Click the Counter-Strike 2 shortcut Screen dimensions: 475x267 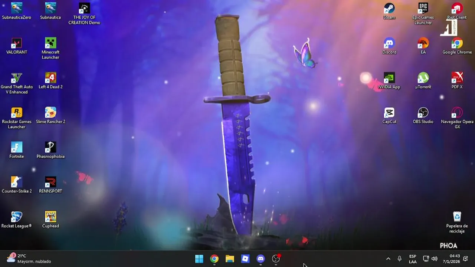coord(17,185)
